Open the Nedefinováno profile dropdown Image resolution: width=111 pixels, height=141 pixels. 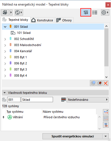[87, 100]
